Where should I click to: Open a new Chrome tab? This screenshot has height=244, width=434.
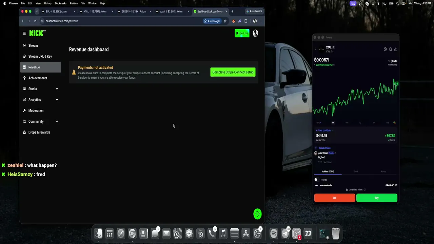pyautogui.click(x=232, y=11)
